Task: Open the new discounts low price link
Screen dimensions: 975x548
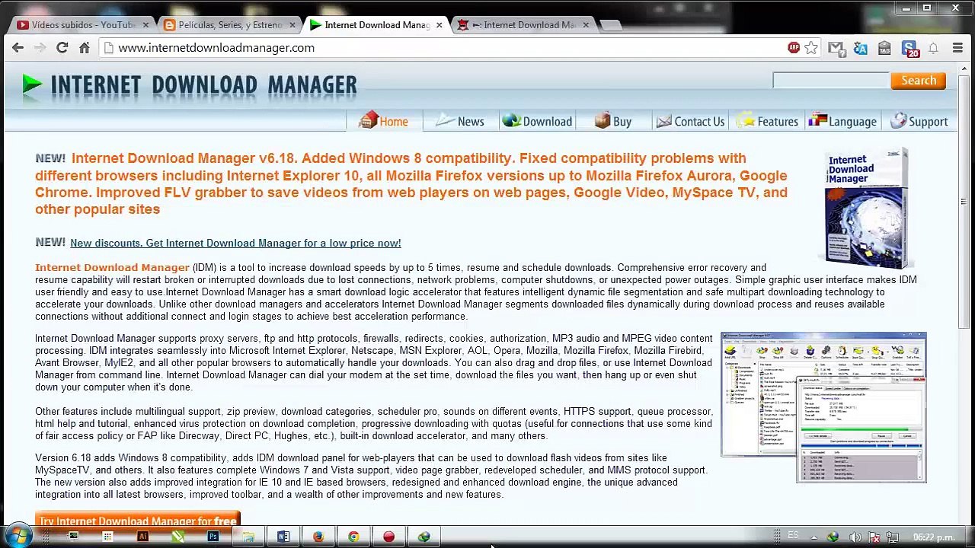Action: tap(235, 243)
